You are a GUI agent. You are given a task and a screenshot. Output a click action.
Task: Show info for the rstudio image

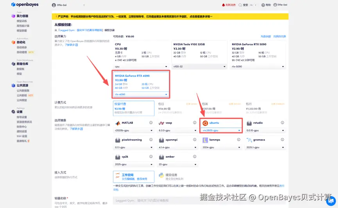tap(283, 123)
